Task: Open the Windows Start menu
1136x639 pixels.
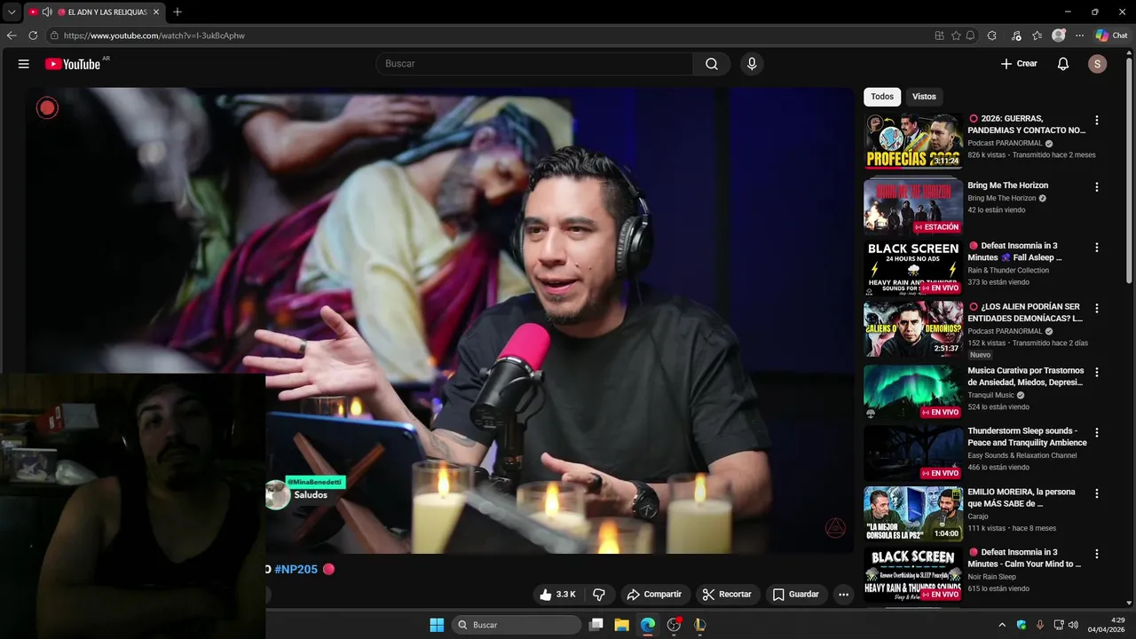Action: tap(437, 625)
